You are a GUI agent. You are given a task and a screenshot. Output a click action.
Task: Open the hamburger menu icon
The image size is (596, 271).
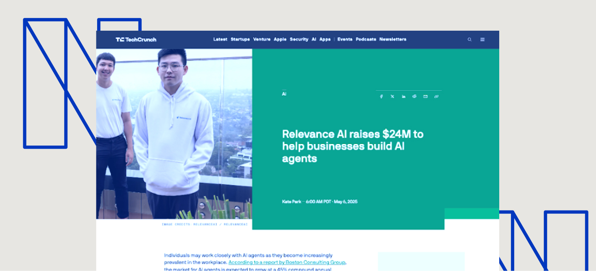coord(482,39)
